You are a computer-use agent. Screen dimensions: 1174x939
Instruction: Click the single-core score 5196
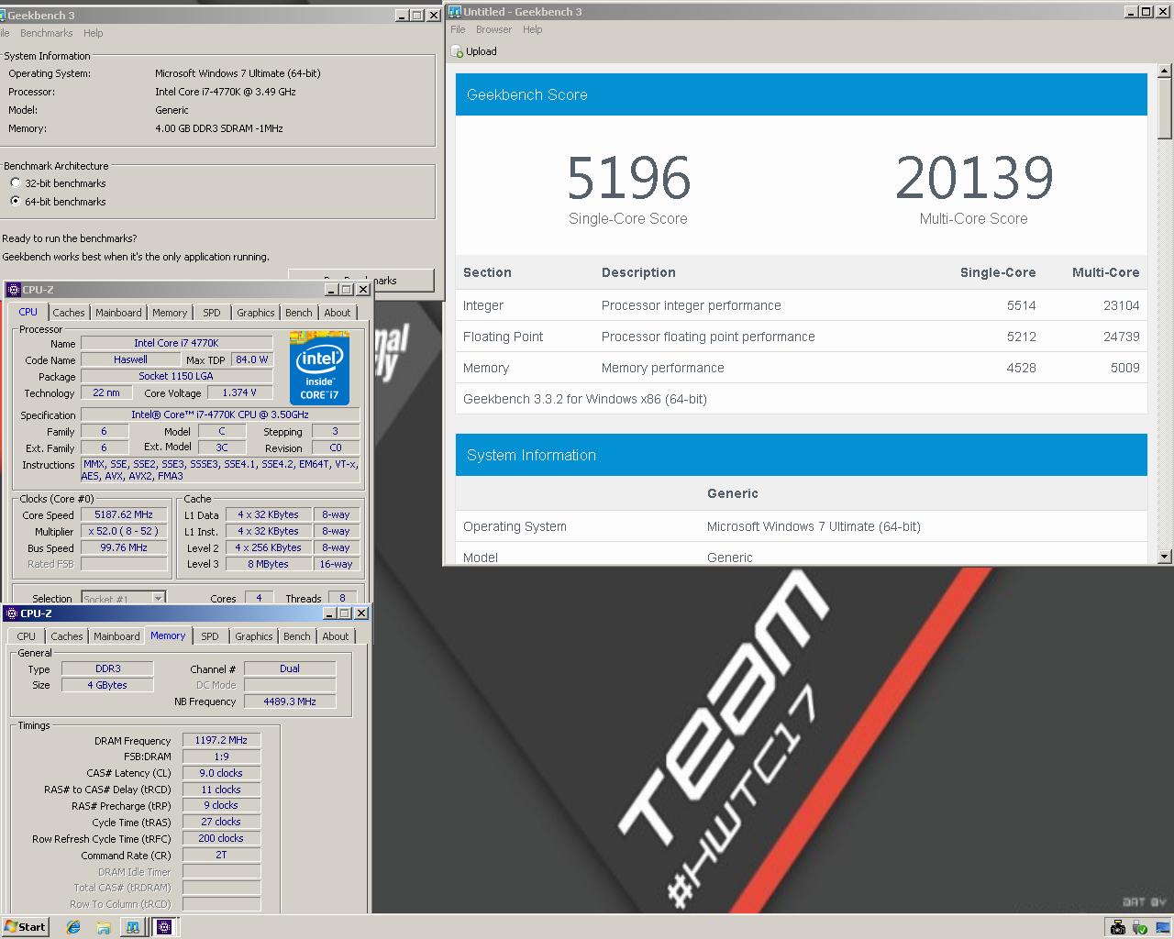(x=628, y=178)
